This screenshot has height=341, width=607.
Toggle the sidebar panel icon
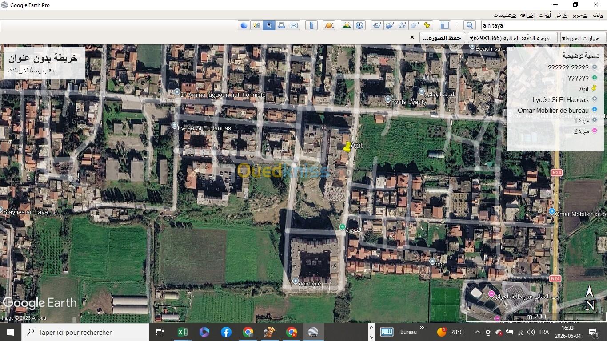(x=444, y=25)
